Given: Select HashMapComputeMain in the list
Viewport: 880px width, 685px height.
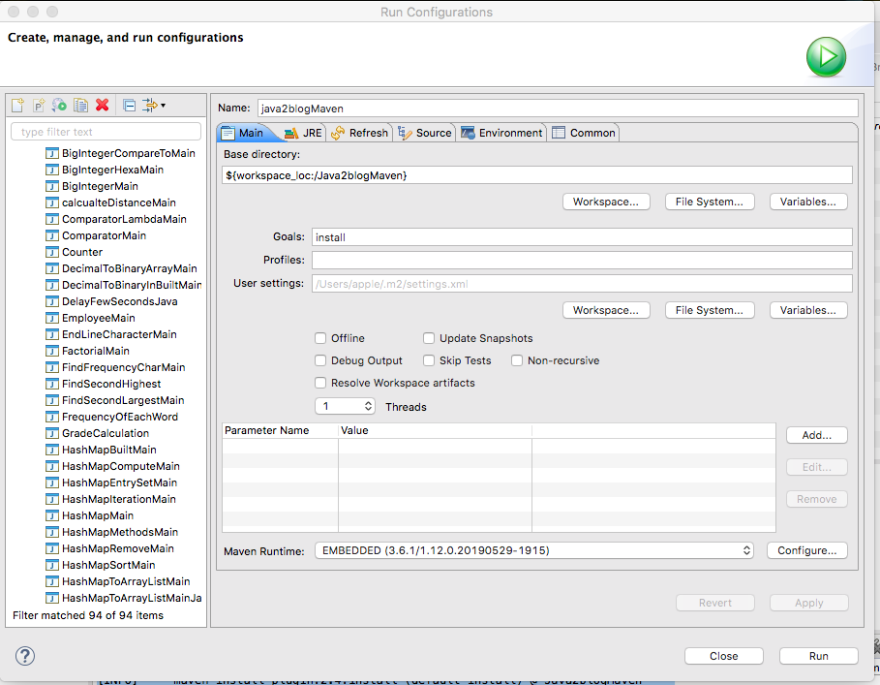Looking at the screenshot, I should click(121, 466).
